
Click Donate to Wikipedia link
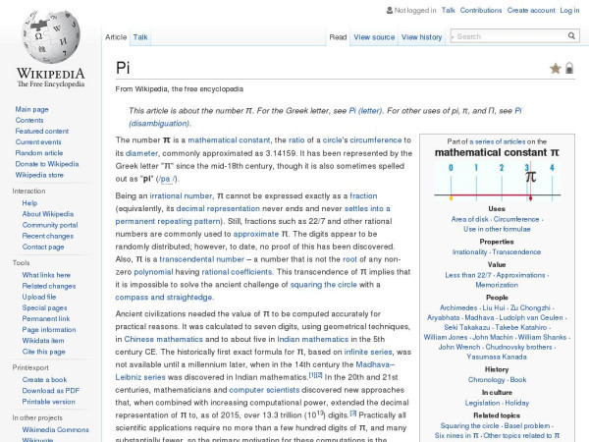coord(47,164)
